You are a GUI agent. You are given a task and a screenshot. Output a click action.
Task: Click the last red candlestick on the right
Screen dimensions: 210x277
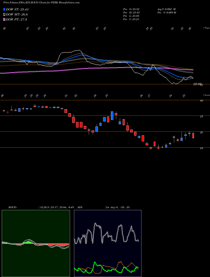click(x=193, y=136)
